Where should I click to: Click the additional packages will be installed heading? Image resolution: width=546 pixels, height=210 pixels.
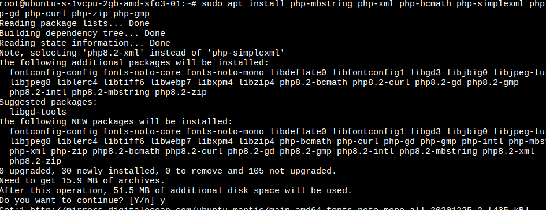pos(135,63)
